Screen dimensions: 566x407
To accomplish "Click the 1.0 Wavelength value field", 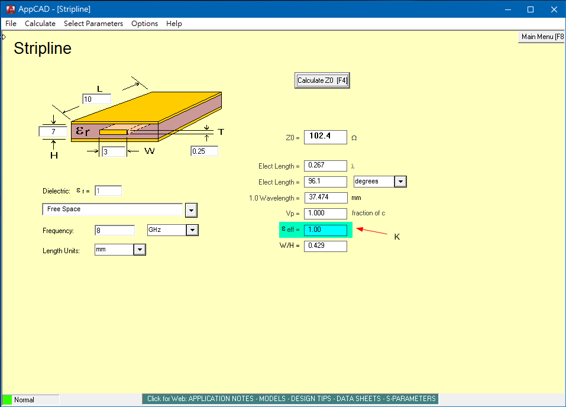I will (326, 198).
